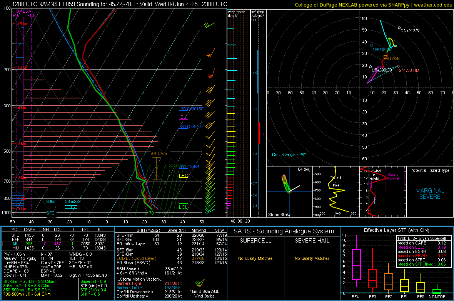Click the -30 C=30150' height label

[192, 109]
